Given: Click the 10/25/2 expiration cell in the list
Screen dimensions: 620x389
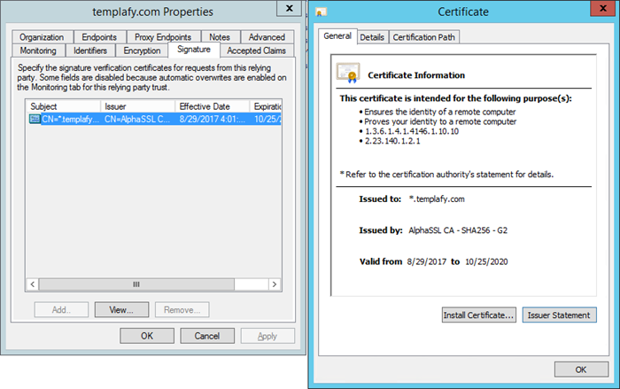Looking at the screenshot, I should (x=267, y=119).
